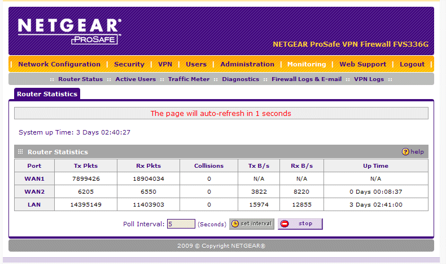Click the auto-refresh countdown message

tap(221, 114)
